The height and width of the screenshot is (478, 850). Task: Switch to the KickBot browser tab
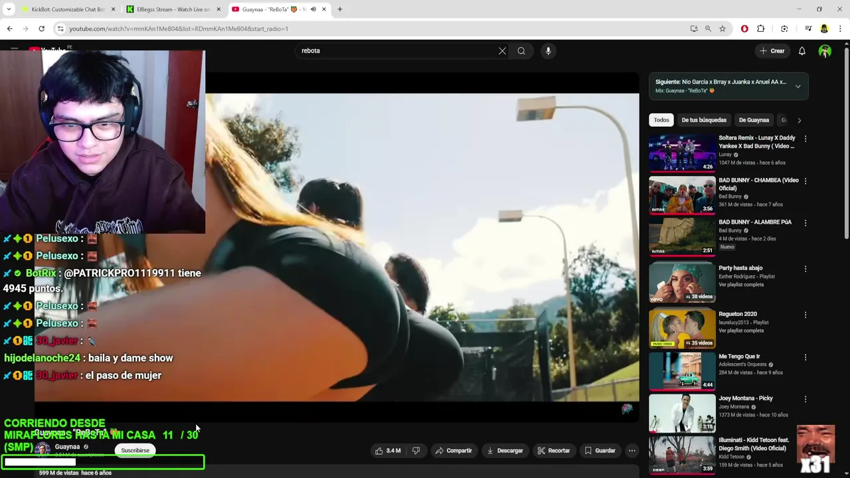(x=68, y=9)
